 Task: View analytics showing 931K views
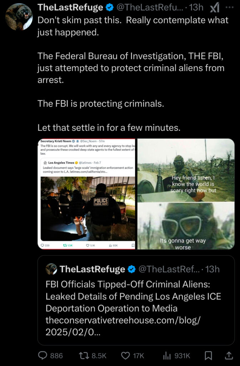coord(176,356)
